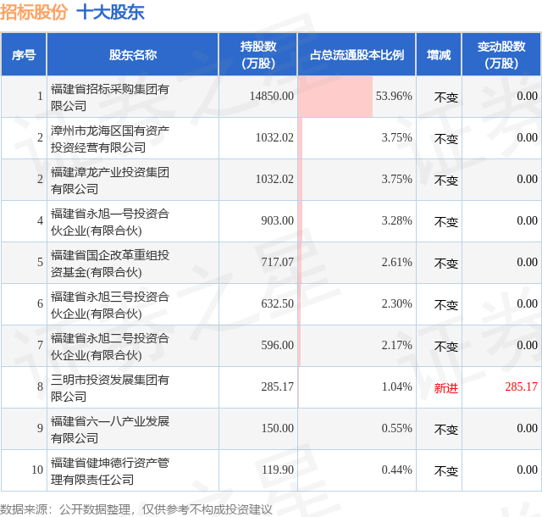Click rank number 1

pyautogui.click(x=40, y=96)
